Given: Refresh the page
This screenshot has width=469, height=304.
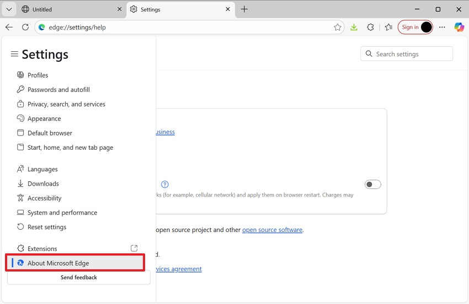Looking at the screenshot, I should [x=25, y=27].
